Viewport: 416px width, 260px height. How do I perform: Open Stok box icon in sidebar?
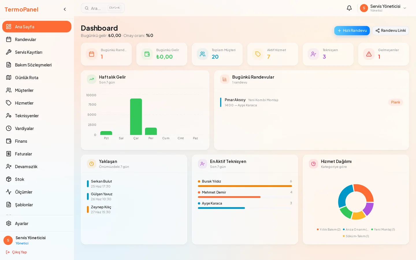point(9,179)
